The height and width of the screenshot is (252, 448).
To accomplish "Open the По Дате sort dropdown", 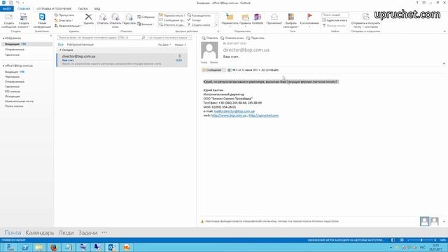I will pyautogui.click(x=164, y=45).
